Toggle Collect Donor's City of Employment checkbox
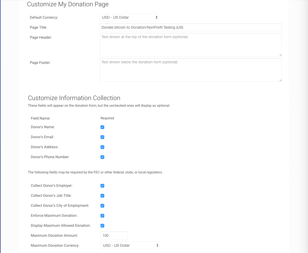The height and width of the screenshot is (253, 308). click(102, 206)
